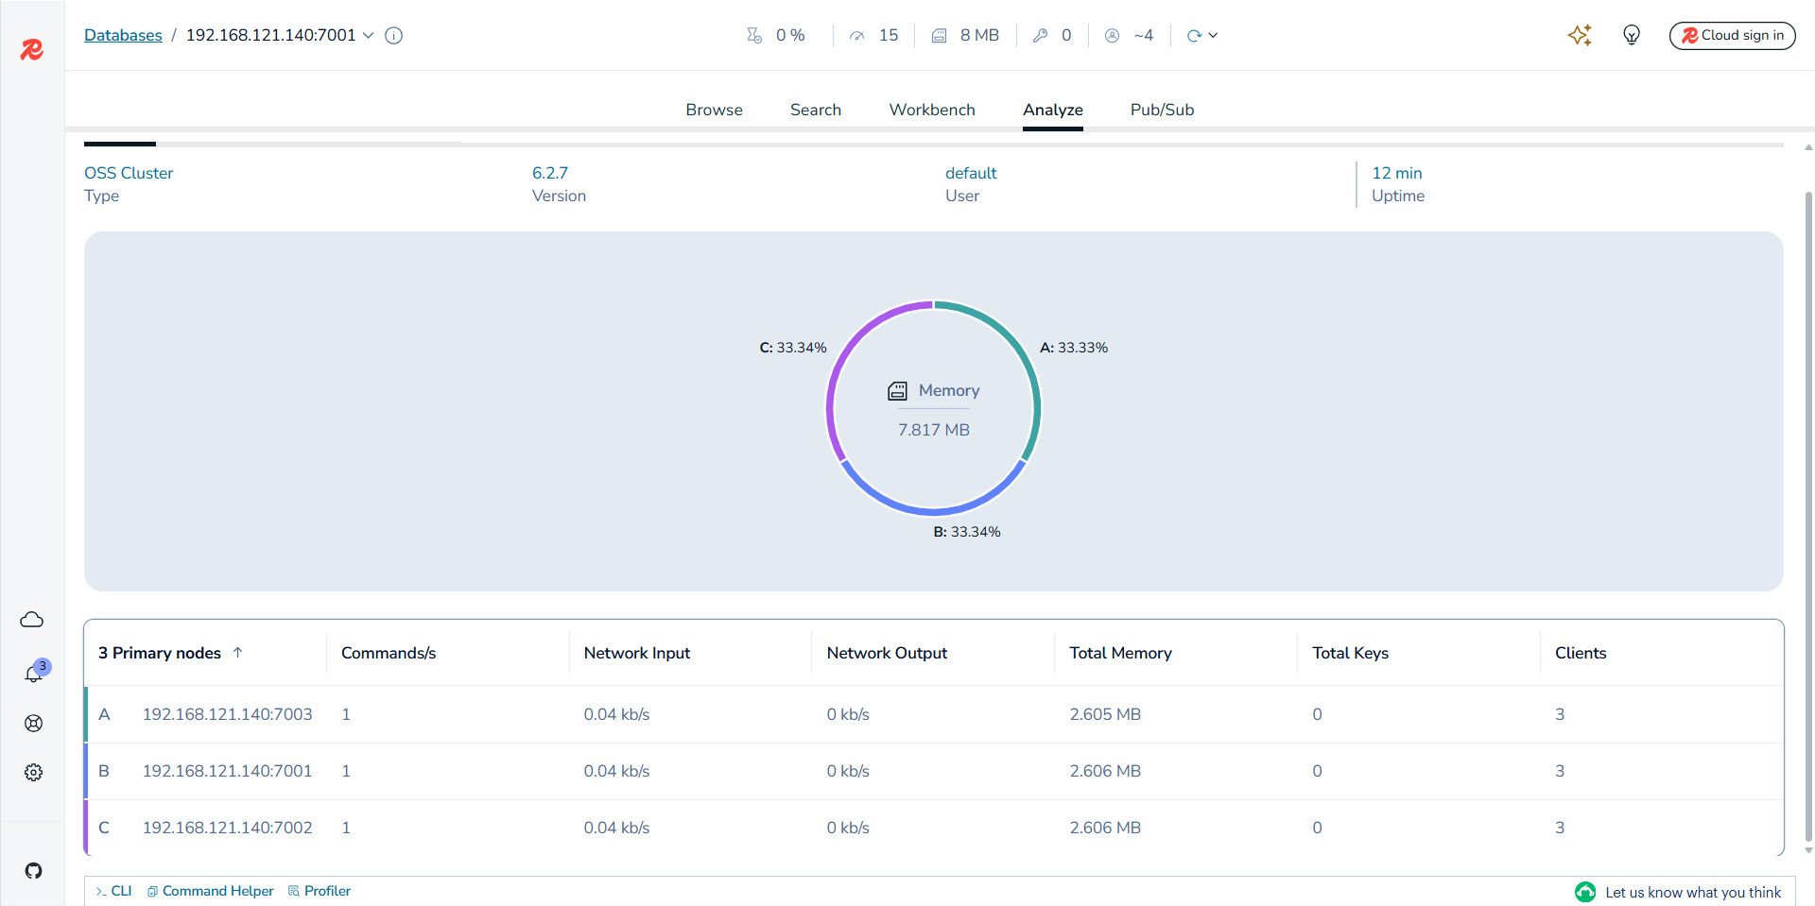Open the cloud icon in left sidebar
Screen dimensions: 1815x906
[x=32, y=620]
